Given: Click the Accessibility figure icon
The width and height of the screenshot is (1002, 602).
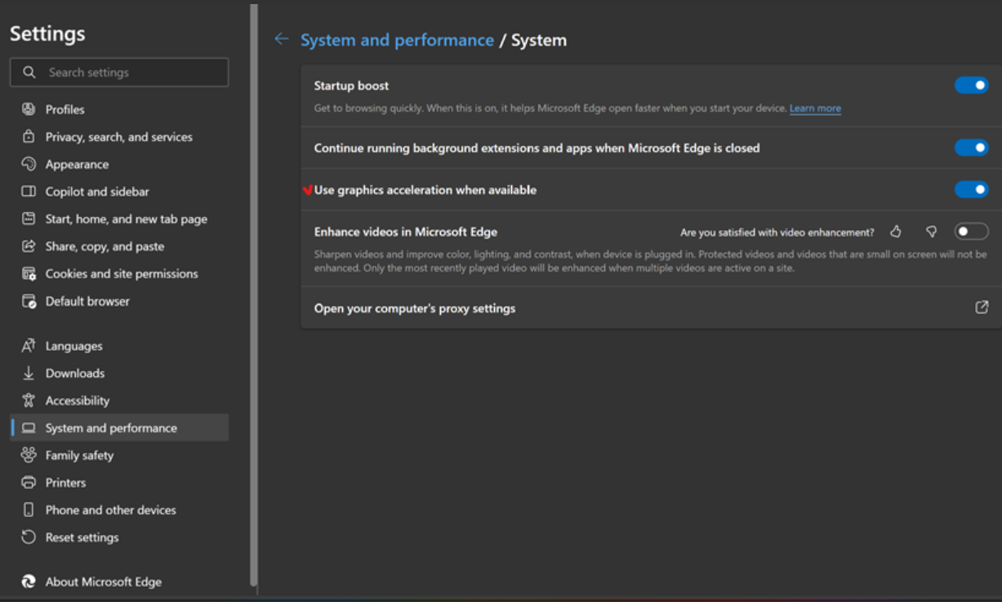Looking at the screenshot, I should (x=29, y=401).
